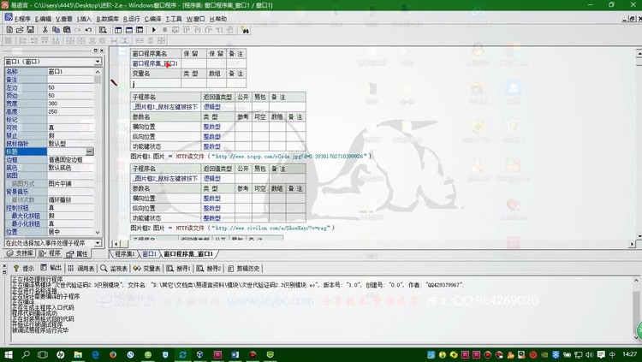This screenshot has width=642, height=362.
Task: Open the 工具 (Tools) menu
Action: click(173, 18)
